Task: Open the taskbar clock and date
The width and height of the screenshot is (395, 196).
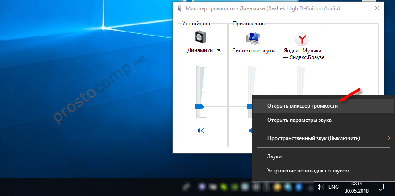Action: (x=356, y=187)
